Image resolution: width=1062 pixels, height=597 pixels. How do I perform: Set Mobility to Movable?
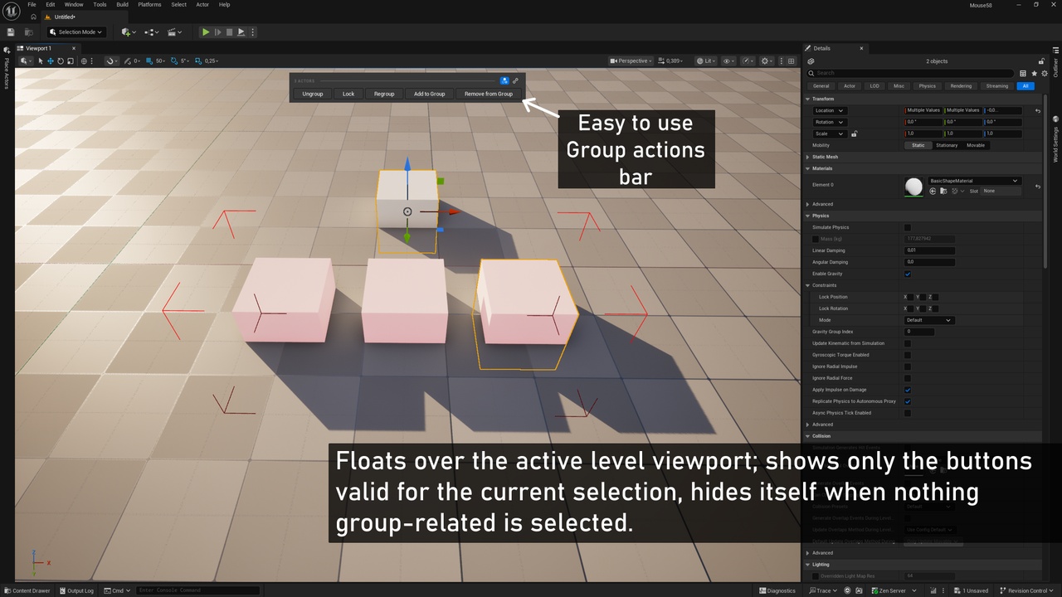click(975, 145)
